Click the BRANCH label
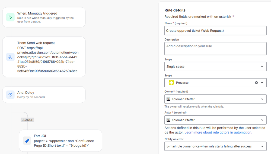The height and width of the screenshot is (154, 271). coord(27,120)
